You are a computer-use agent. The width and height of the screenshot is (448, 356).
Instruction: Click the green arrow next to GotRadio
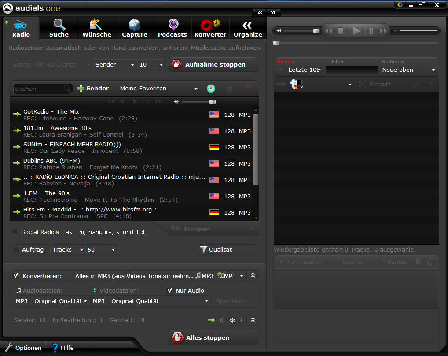pyautogui.click(x=16, y=115)
